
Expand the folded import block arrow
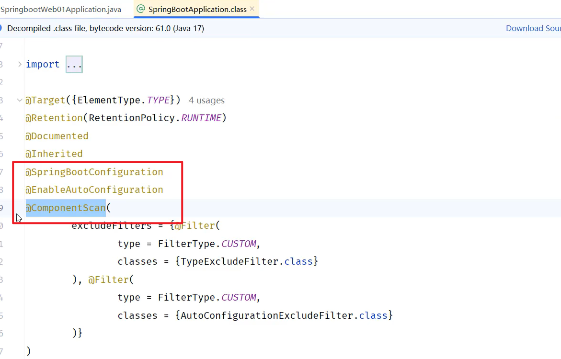coord(20,64)
